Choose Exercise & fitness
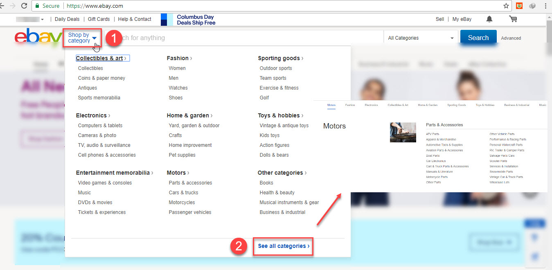 279,88
